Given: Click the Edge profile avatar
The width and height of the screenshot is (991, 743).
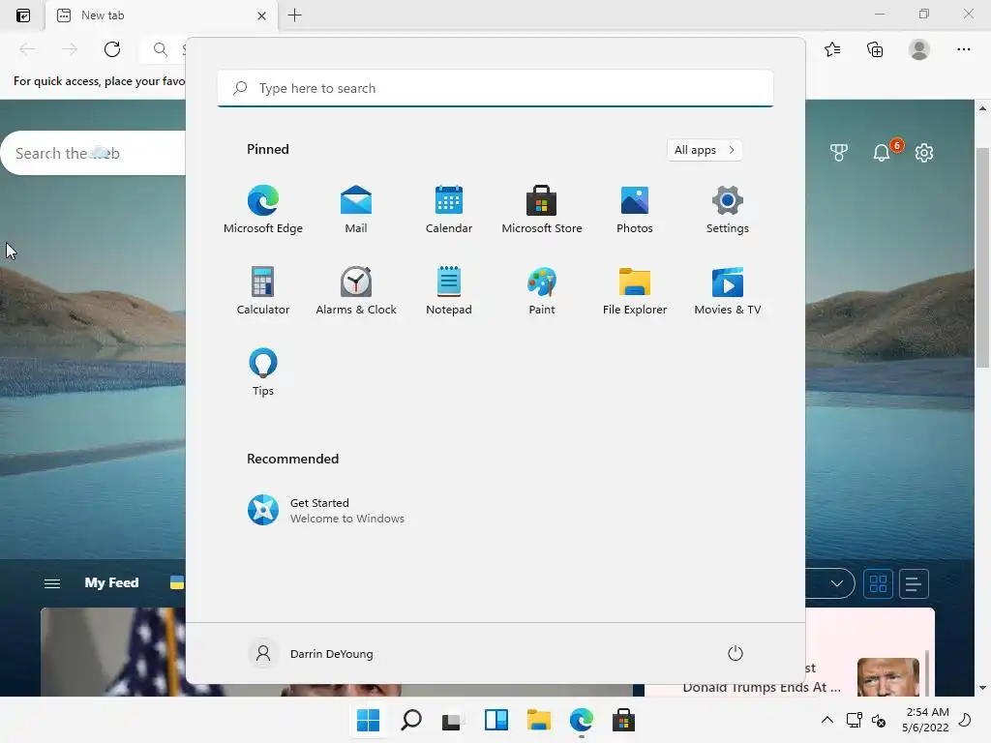Looking at the screenshot, I should click(919, 49).
